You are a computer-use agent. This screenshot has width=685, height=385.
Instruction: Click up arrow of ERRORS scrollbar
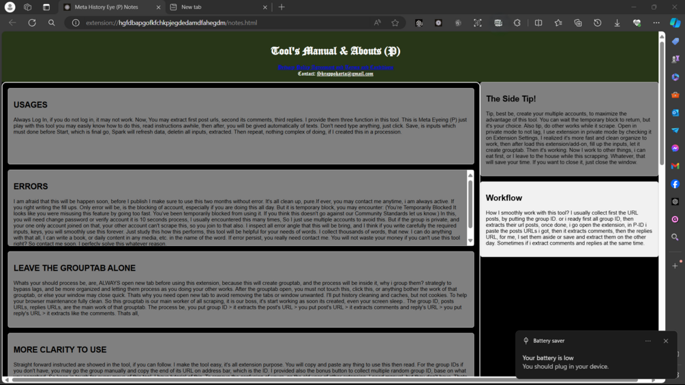pyautogui.click(x=470, y=175)
